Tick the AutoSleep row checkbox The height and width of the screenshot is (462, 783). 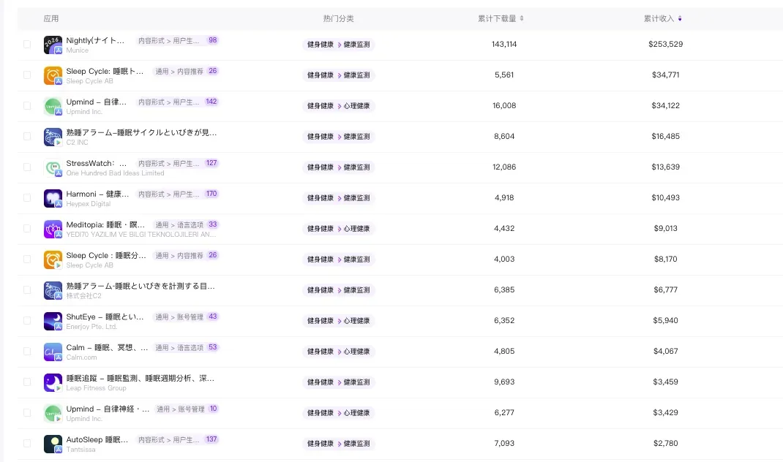(27, 444)
